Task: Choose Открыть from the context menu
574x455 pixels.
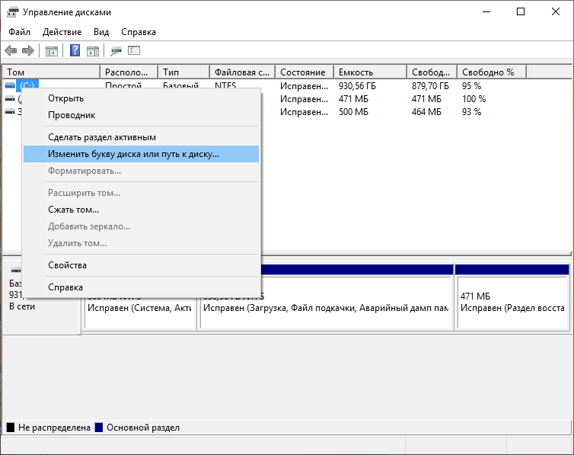Action: pyautogui.click(x=141, y=98)
